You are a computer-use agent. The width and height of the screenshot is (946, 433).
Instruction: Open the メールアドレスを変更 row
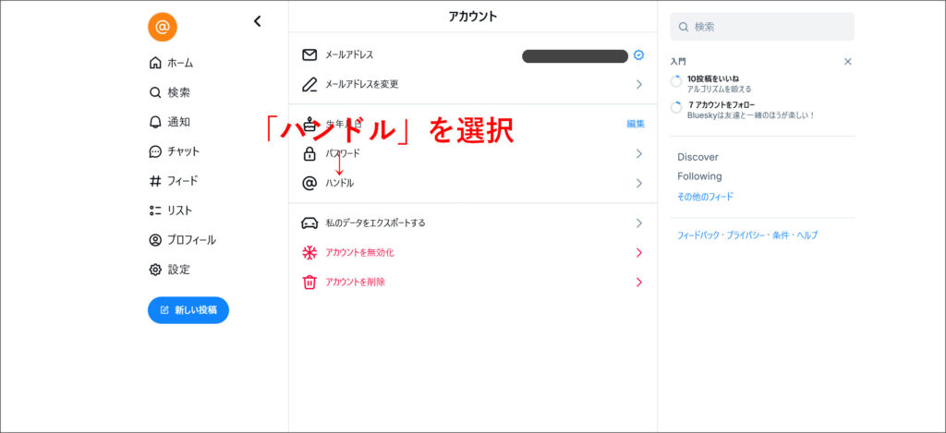(473, 84)
